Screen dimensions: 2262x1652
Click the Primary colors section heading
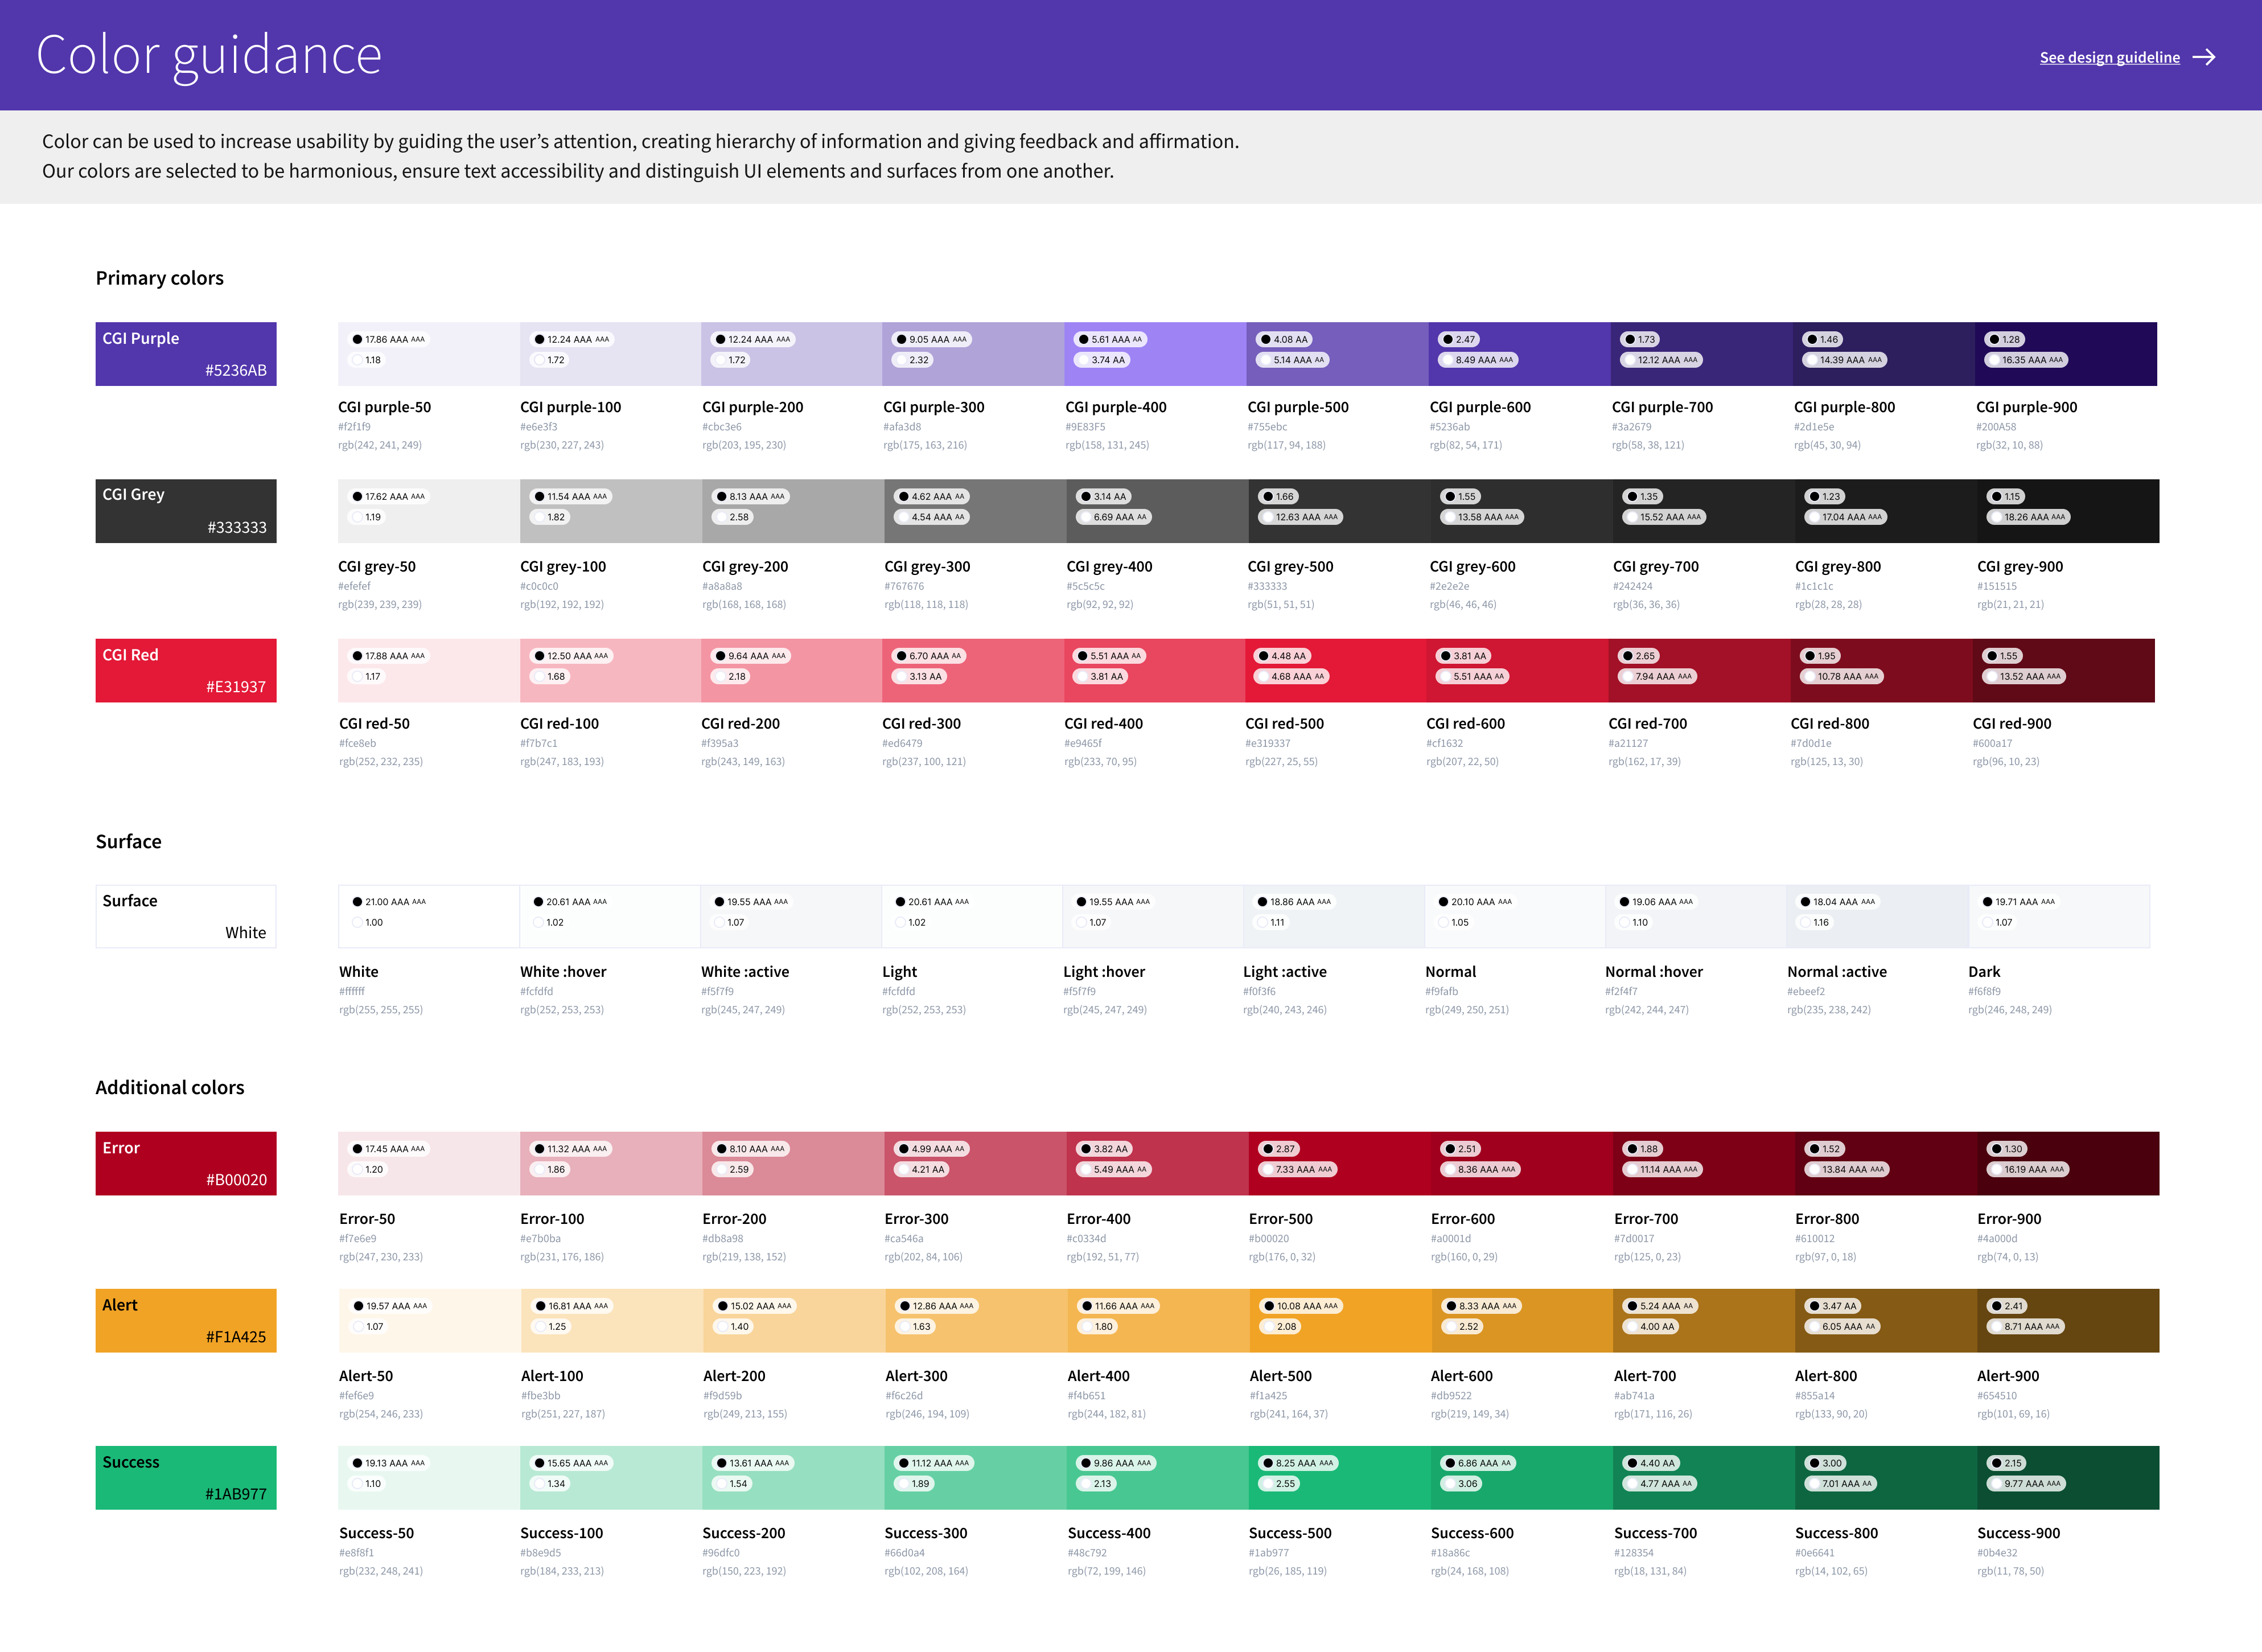(160, 278)
